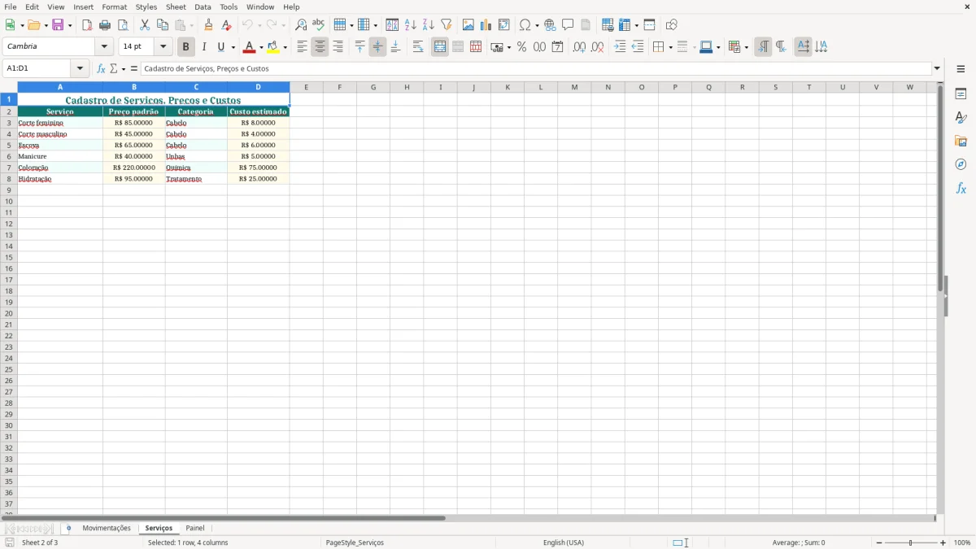Click English (USA) language in status bar

[x=564, y=542]
